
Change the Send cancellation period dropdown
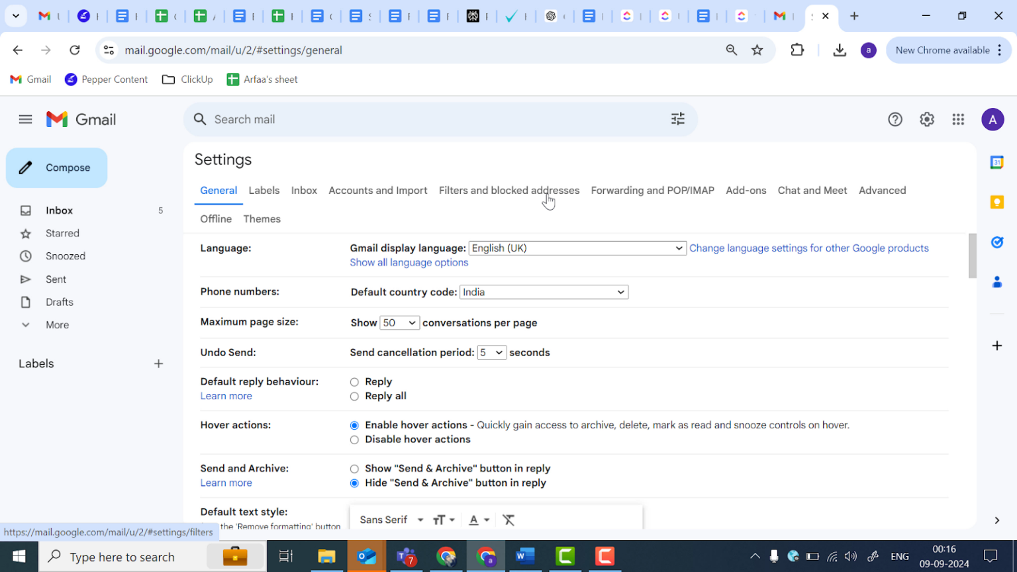(491, 352)
